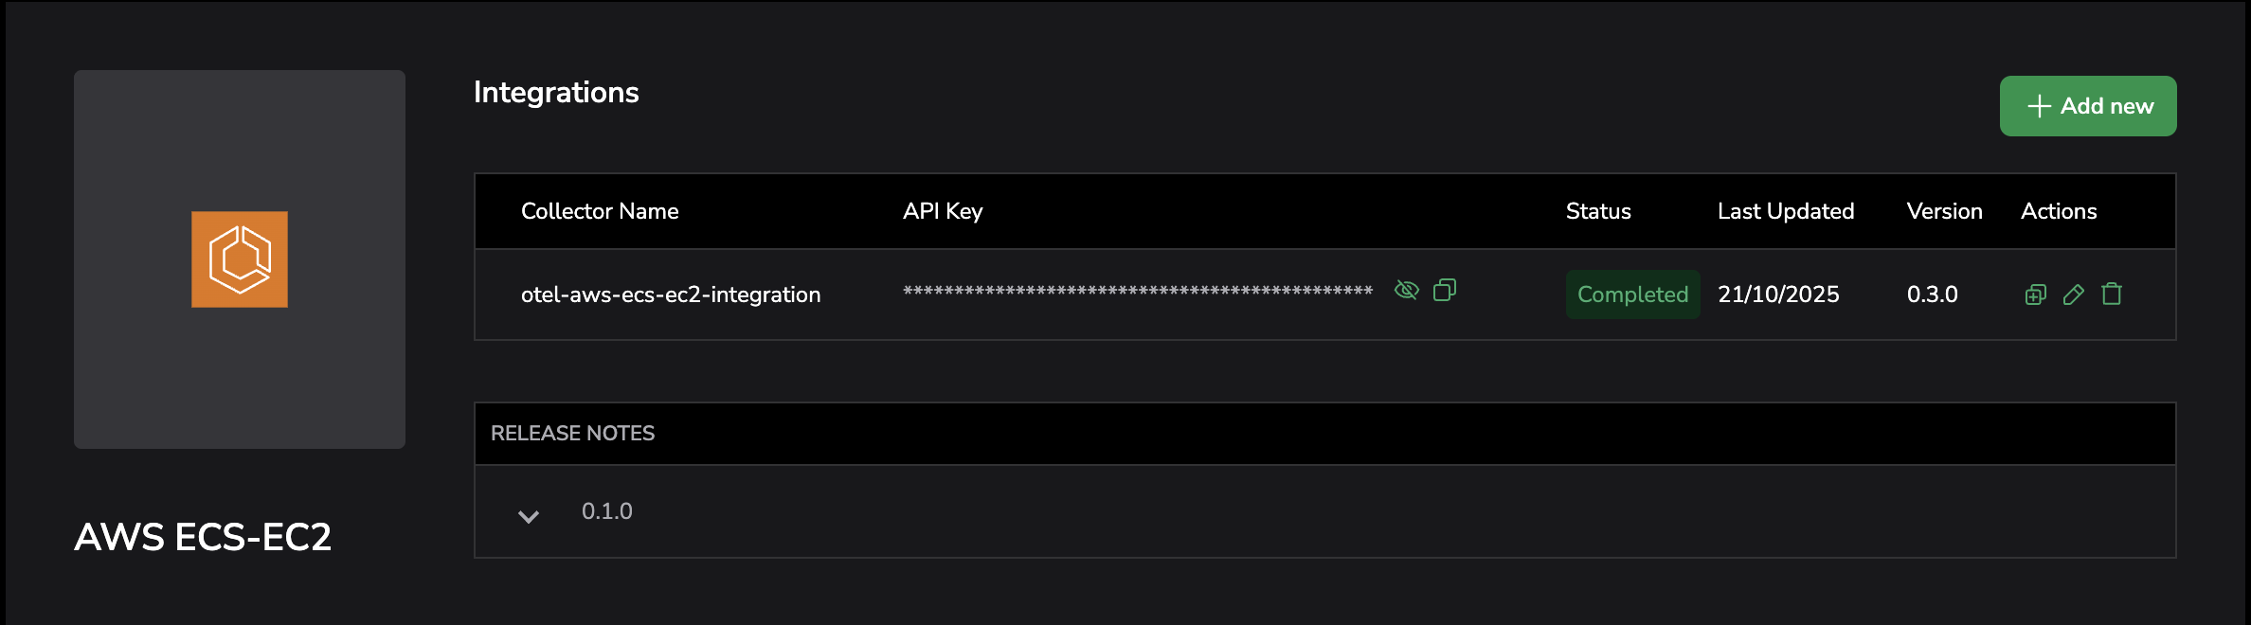
Task: Edit the integration with pencil icon
Action: click(x=2073, y=295)
